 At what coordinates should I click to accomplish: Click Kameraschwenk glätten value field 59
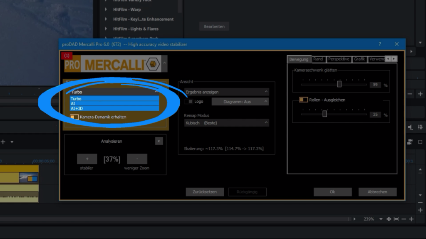pyautogui.click(x=375, y=85)
